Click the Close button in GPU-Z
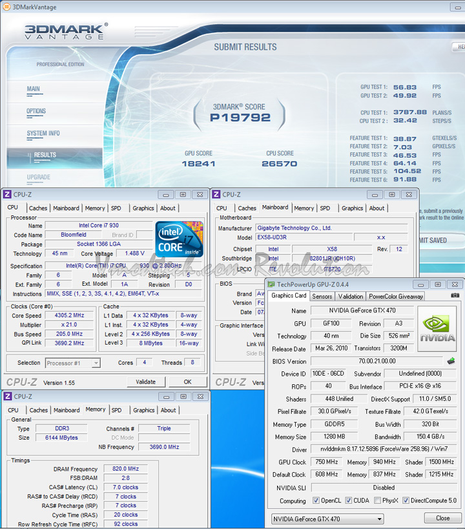The image size is (465, 529). coord(443,518)
